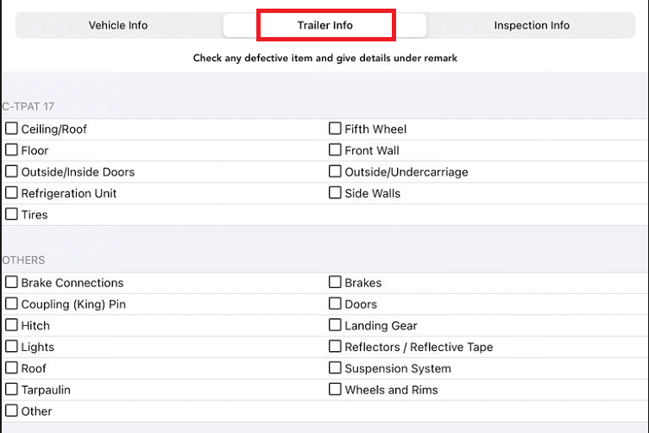Enable the Refrigeration Unit checkbox
The image size is (649, 433).
click(x=12, y=193)
